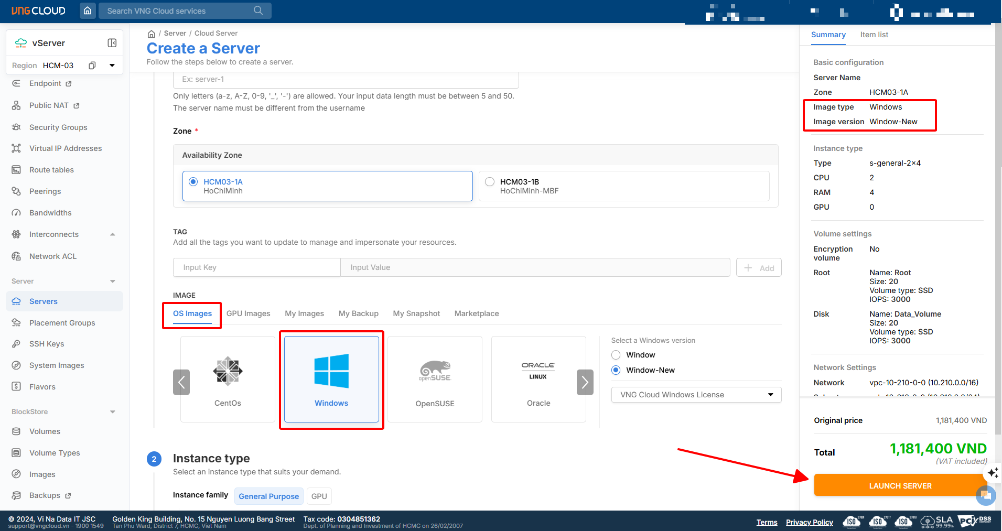
Task: Click the home breadcrumb icon
Action: click(152, 34)
